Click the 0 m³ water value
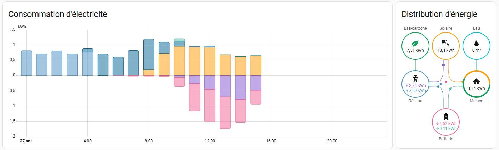This screenshot has height=150, width=499. (476, 50)
